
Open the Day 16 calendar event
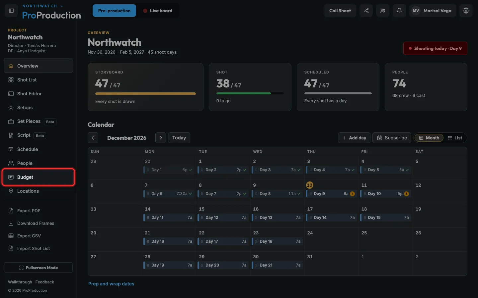[169, 241]
